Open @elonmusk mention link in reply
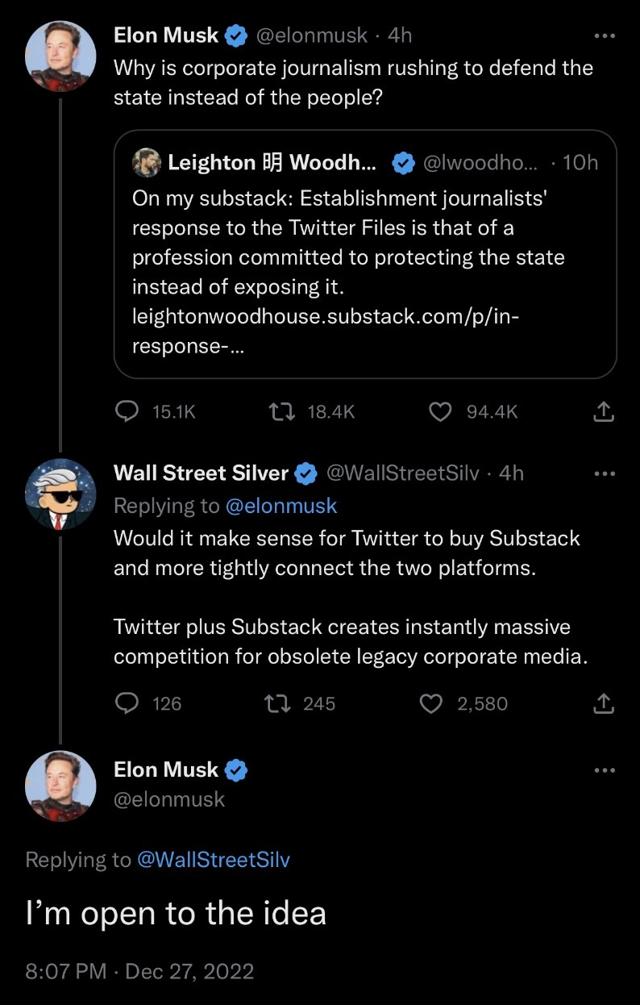Screen dimensions: 640x1005 [x=281, y=506]
